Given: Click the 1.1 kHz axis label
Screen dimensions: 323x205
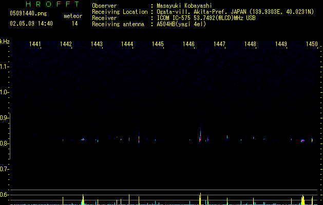Looking at the screenshot, I should pyautogui.click(x=4, y=67).
